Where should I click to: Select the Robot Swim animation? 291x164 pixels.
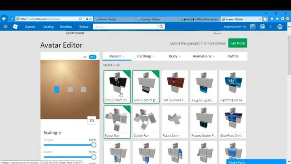(x=175, y=122)
